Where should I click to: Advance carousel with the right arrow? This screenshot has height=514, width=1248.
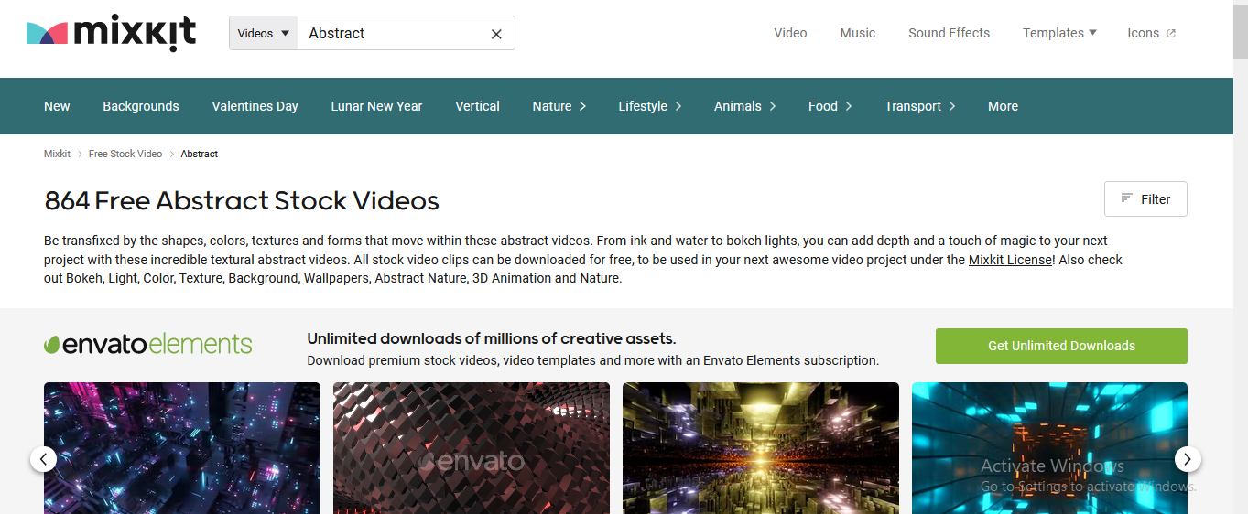1188,458
